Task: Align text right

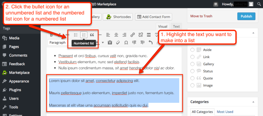Action: coord(124,35)
